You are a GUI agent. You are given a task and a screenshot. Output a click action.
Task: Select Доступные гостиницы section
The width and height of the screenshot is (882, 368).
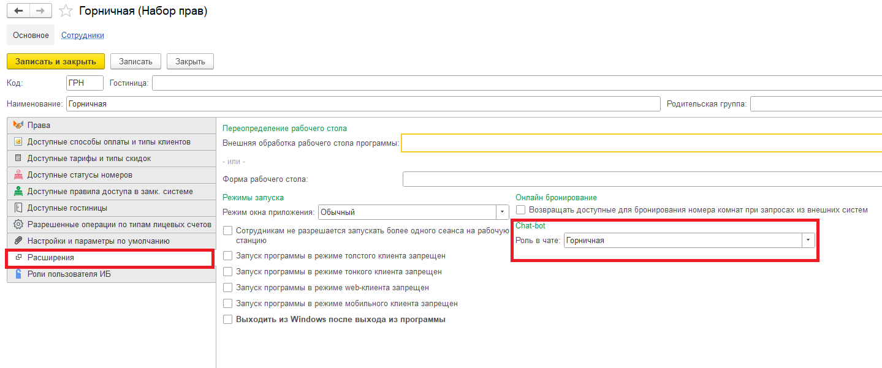(x=111, y=208)
